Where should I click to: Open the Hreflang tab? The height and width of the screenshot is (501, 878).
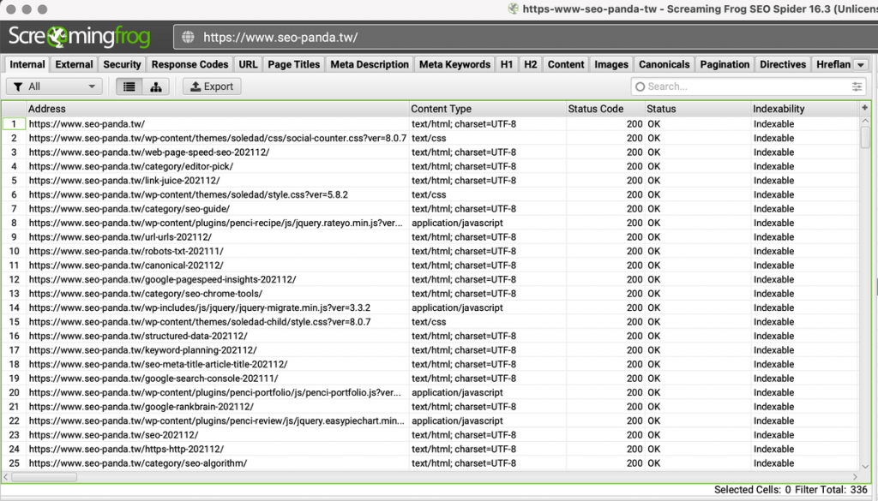pyautogui.click(x=833, y=64)
